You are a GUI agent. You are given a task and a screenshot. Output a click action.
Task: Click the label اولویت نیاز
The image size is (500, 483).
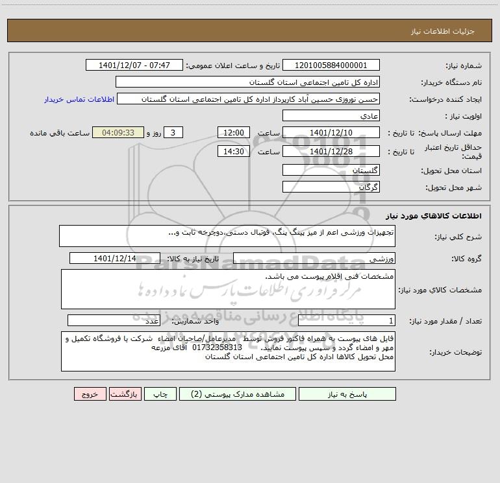464,117
